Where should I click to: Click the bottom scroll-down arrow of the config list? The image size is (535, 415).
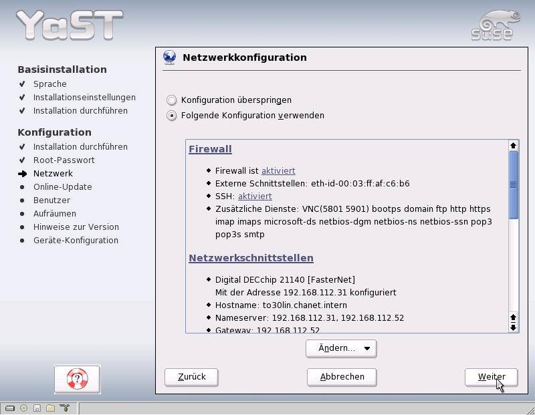pyautogui.click(x=513, y=327)
